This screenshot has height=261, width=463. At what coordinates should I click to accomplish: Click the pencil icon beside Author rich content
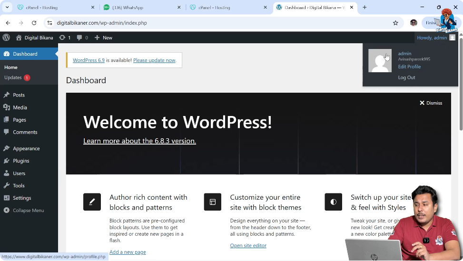[x=92, y=202]
